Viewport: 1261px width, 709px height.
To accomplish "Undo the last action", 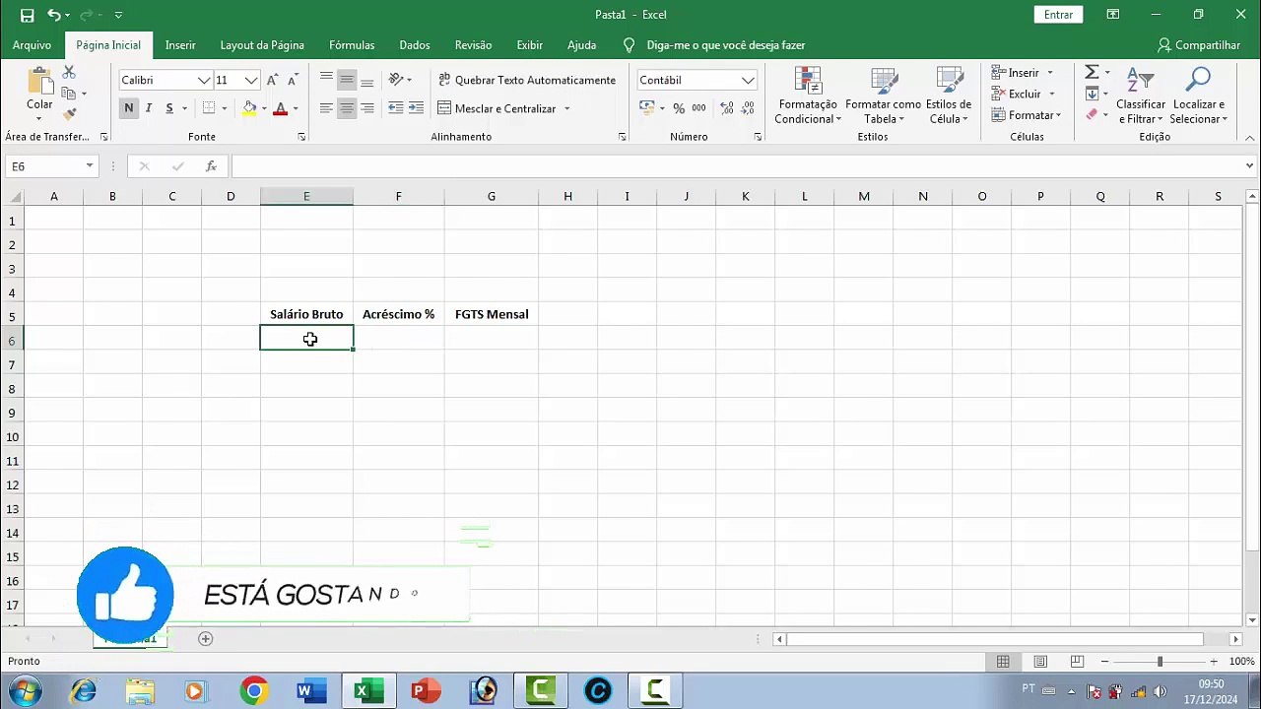I will point(54,15).
